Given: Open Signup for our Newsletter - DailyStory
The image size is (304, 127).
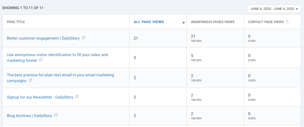Looking at the screenshot, I should [40, 97].
